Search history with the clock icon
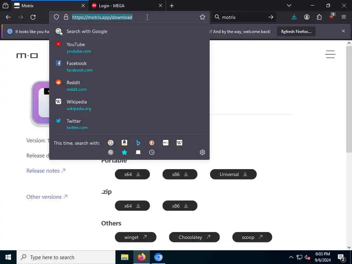This screenshot has width=352, height=264. point(152,152)
